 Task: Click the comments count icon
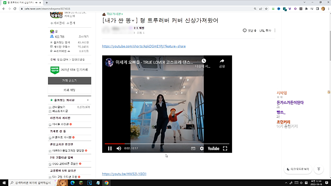245,31
